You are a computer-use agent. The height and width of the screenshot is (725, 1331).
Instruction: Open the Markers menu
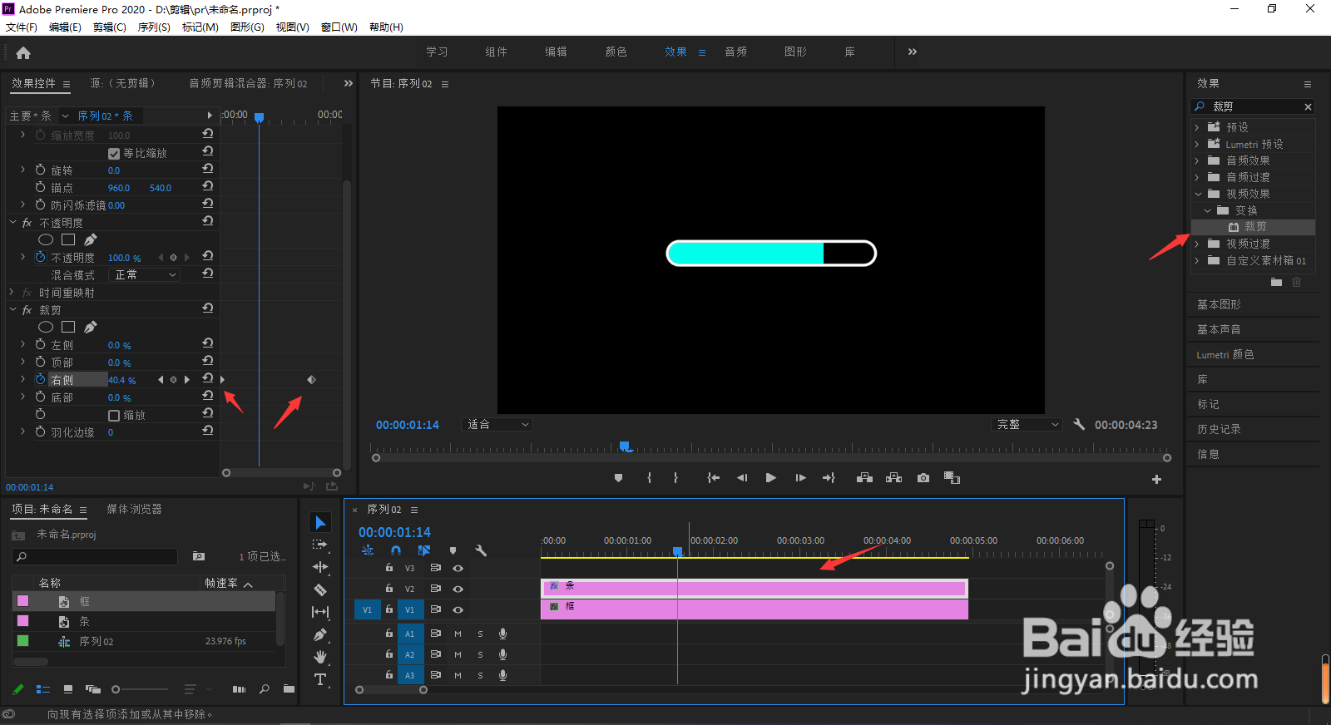(200, 27)
